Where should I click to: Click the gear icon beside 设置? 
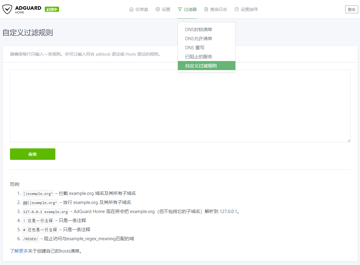[x=158, y=9]
